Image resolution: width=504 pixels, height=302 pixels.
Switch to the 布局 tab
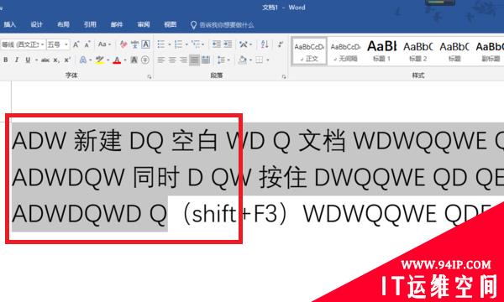(63, 24)
